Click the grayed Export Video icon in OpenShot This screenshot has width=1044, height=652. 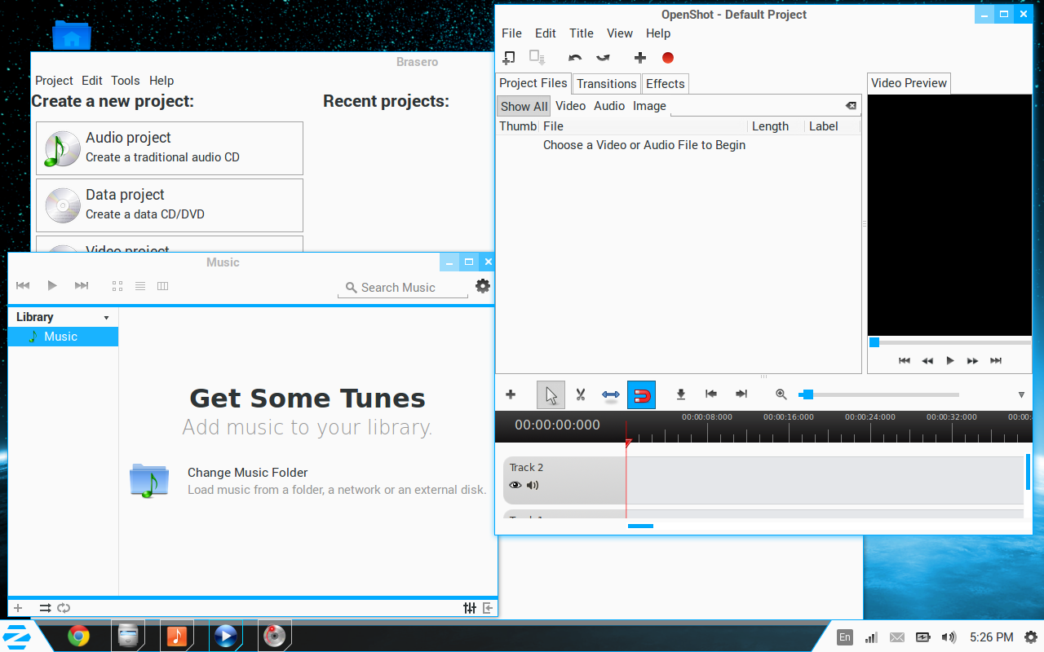(537, 58)
